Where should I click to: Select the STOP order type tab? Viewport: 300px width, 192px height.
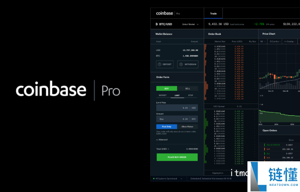coord(191,95)
